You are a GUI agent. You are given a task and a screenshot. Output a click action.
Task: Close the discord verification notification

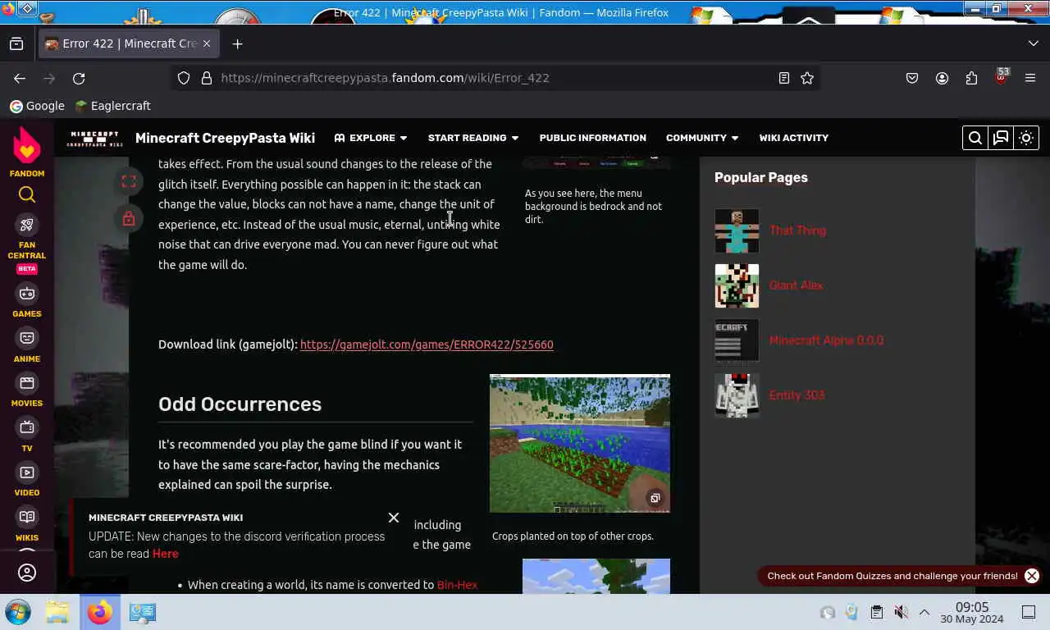click(x=394, y=518)
